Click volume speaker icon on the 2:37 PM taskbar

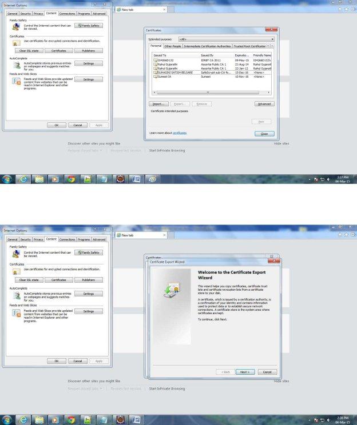coord(329,179)
